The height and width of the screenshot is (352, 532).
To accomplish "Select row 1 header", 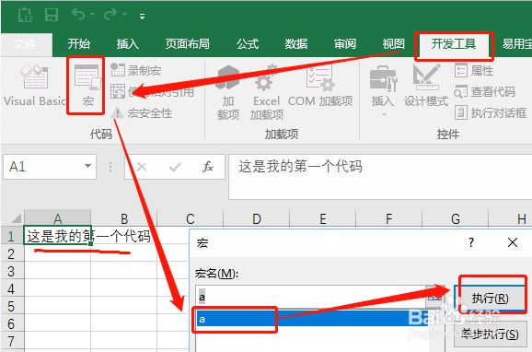I will pos(12,236).
